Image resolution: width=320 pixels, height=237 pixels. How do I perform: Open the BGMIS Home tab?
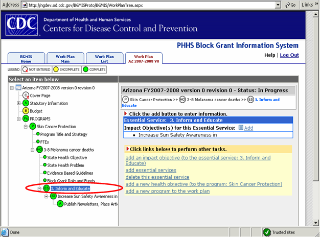point(26,59)
